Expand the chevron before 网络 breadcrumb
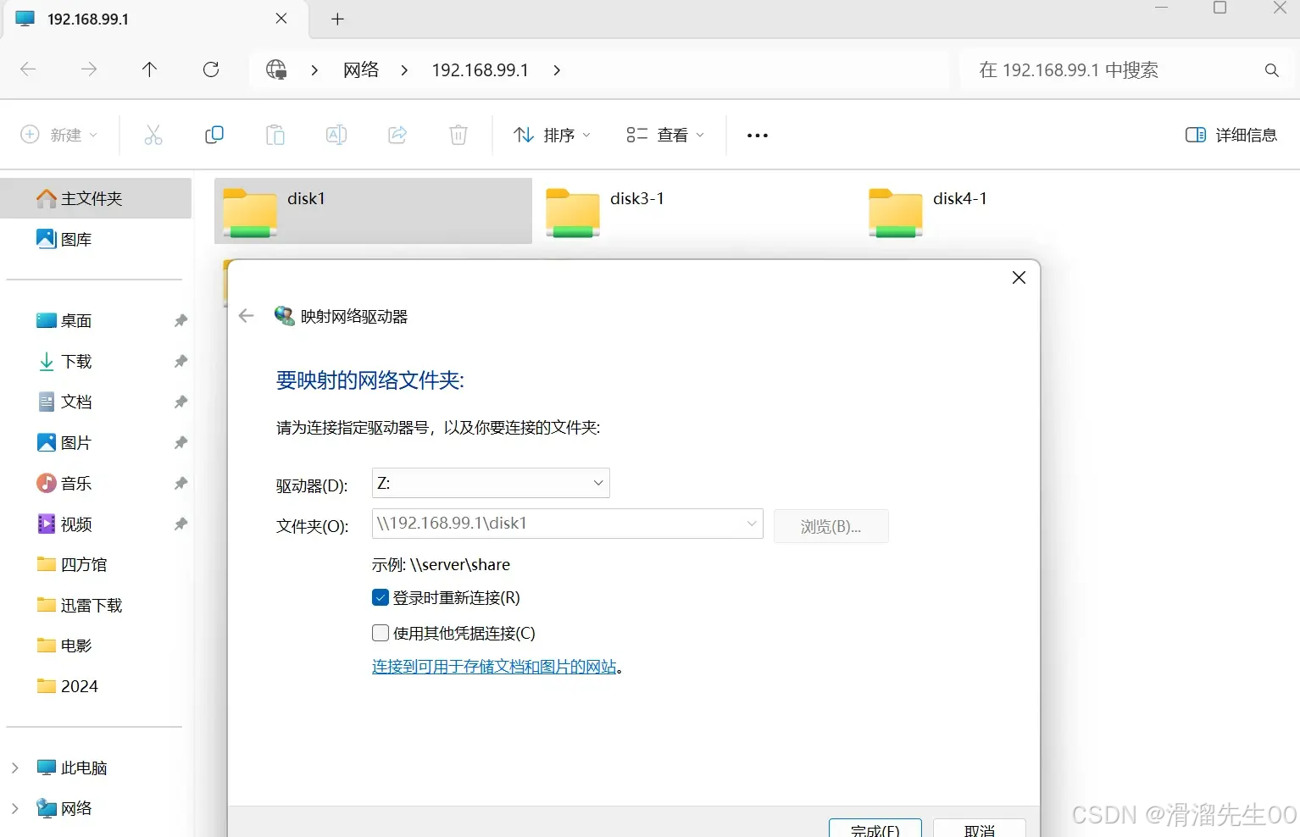 (314, 70)
